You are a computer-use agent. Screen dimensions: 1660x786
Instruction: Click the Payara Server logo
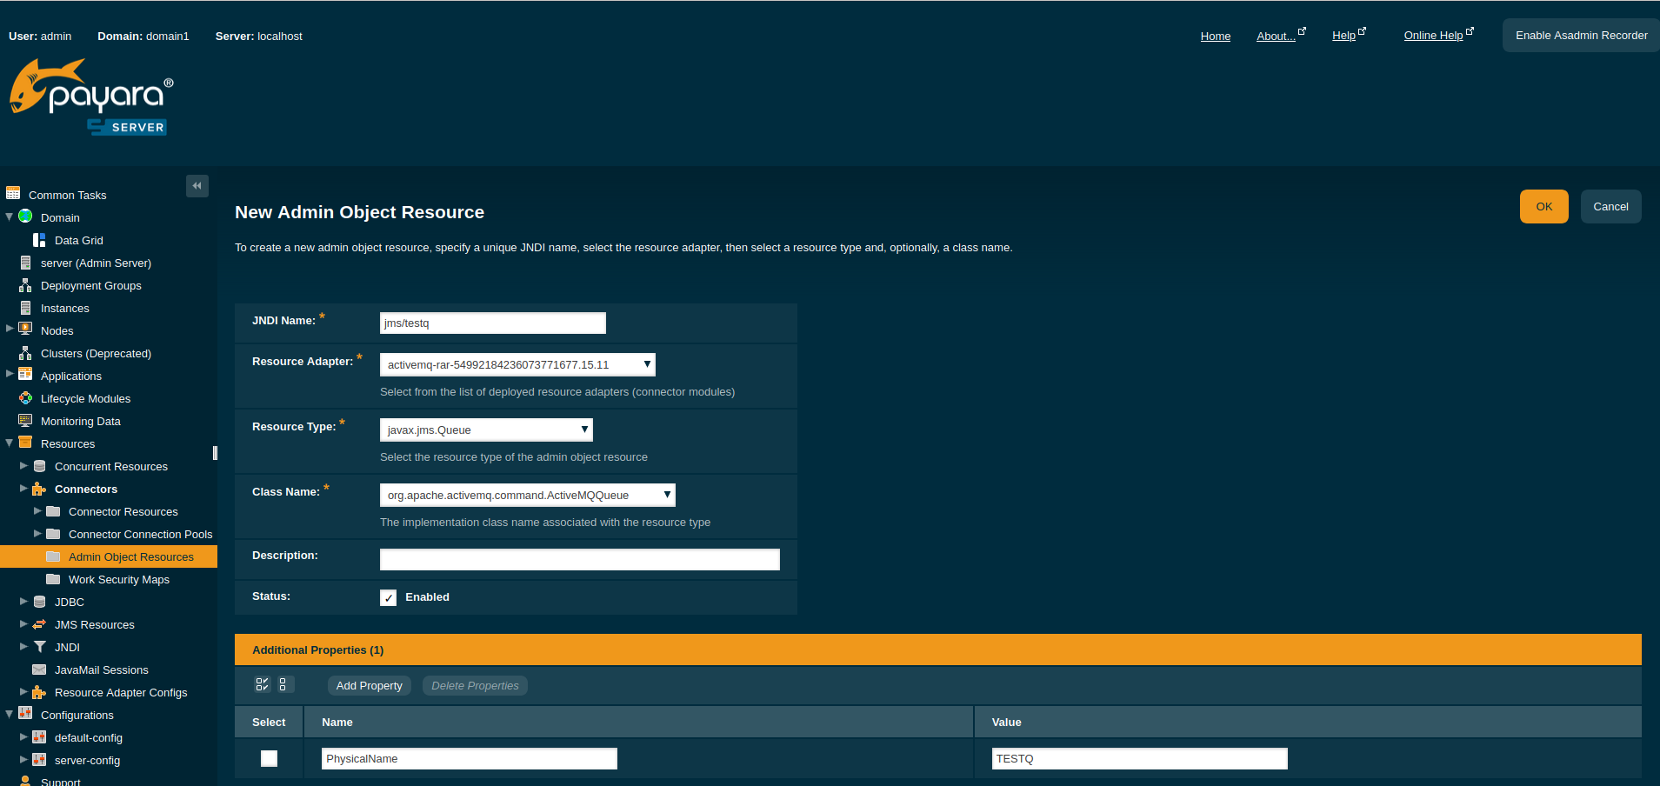point(92,97)
